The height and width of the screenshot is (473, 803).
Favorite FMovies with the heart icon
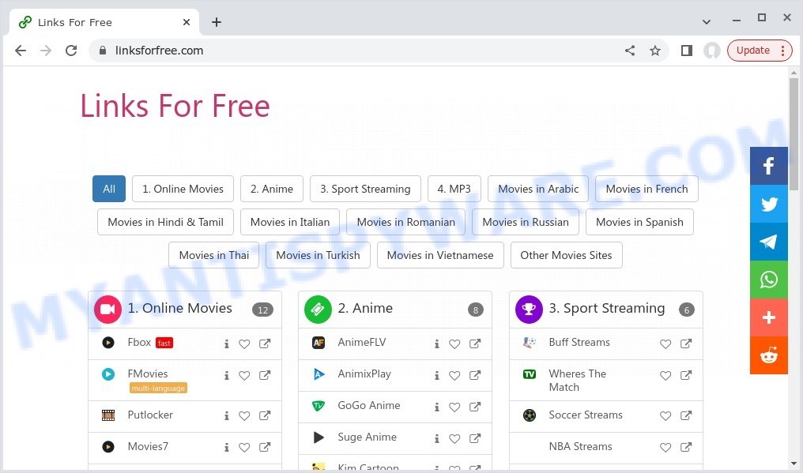click(244, 376)
